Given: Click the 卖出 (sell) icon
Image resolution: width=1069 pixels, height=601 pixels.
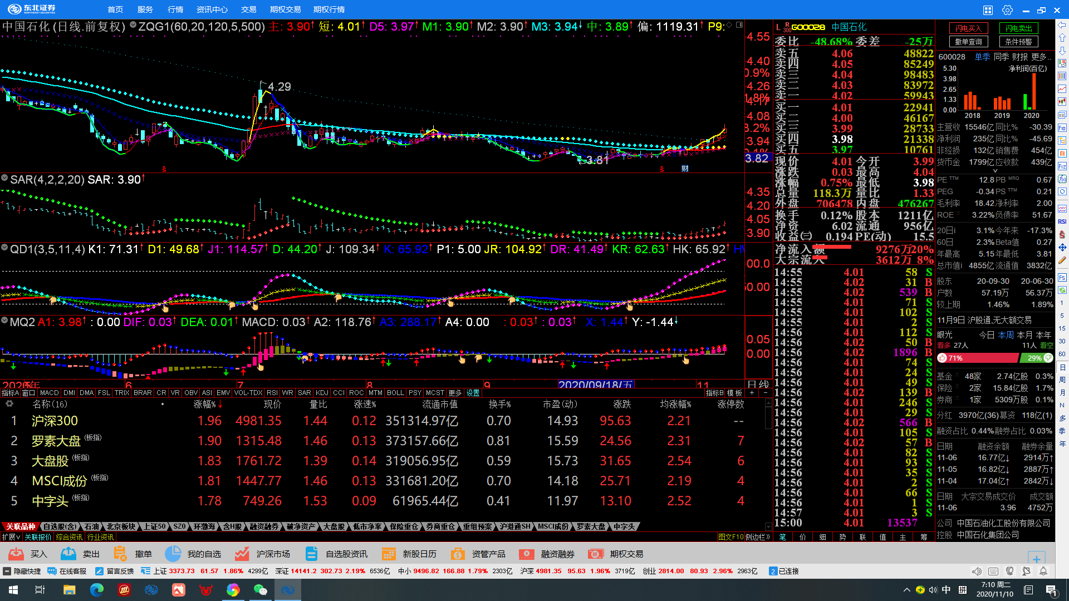Looking at the screenshot, I should [x=68, y=554].
